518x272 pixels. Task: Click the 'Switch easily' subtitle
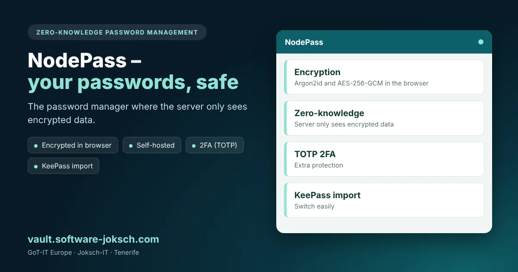pyautogui.click(x=314, y=206)
